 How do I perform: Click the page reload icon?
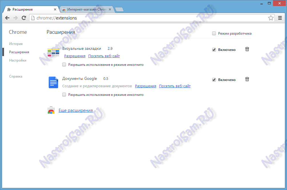(x=24, y=17)
